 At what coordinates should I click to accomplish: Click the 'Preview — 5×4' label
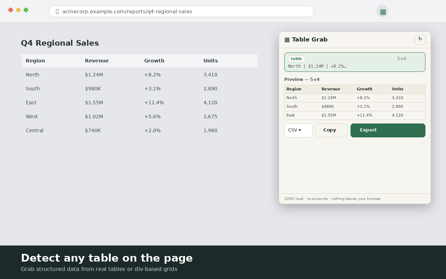point(302,80)
